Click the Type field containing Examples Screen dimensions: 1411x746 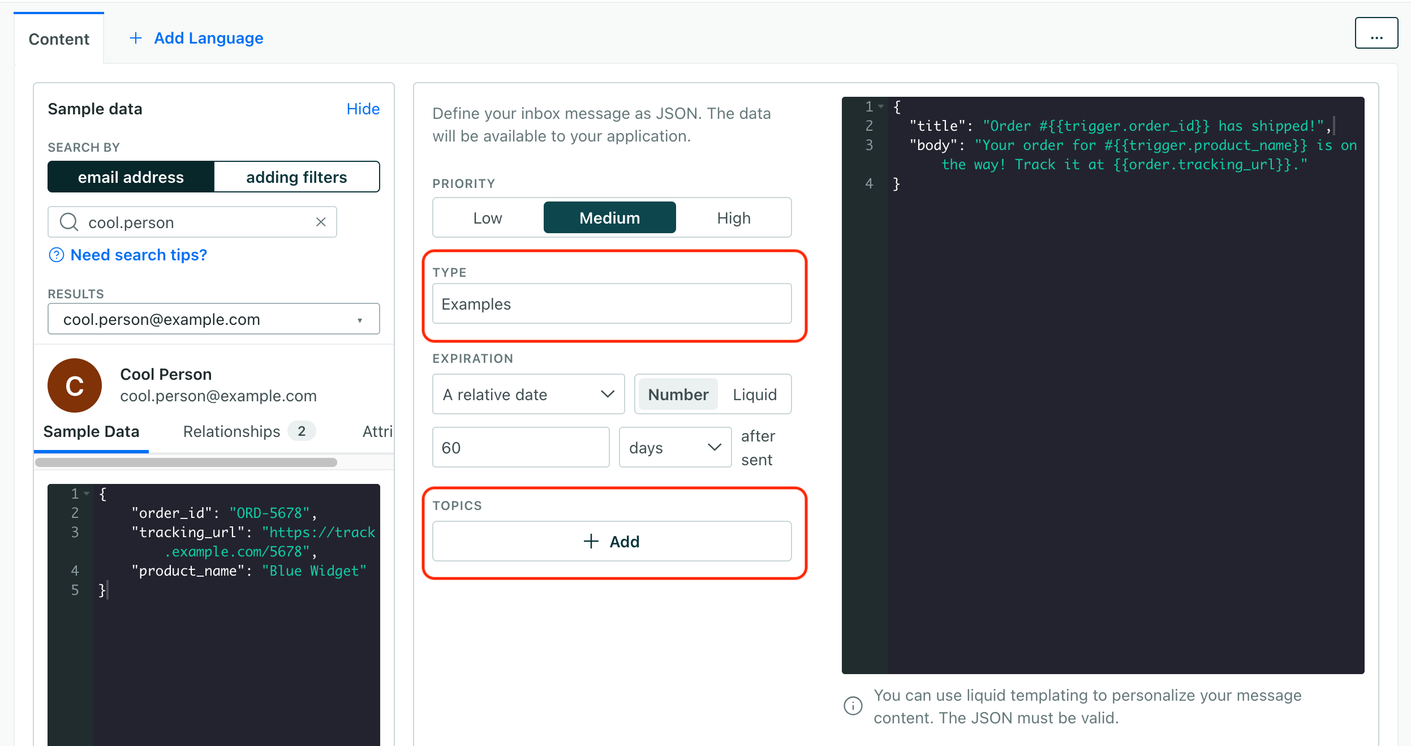pos(612,303)
